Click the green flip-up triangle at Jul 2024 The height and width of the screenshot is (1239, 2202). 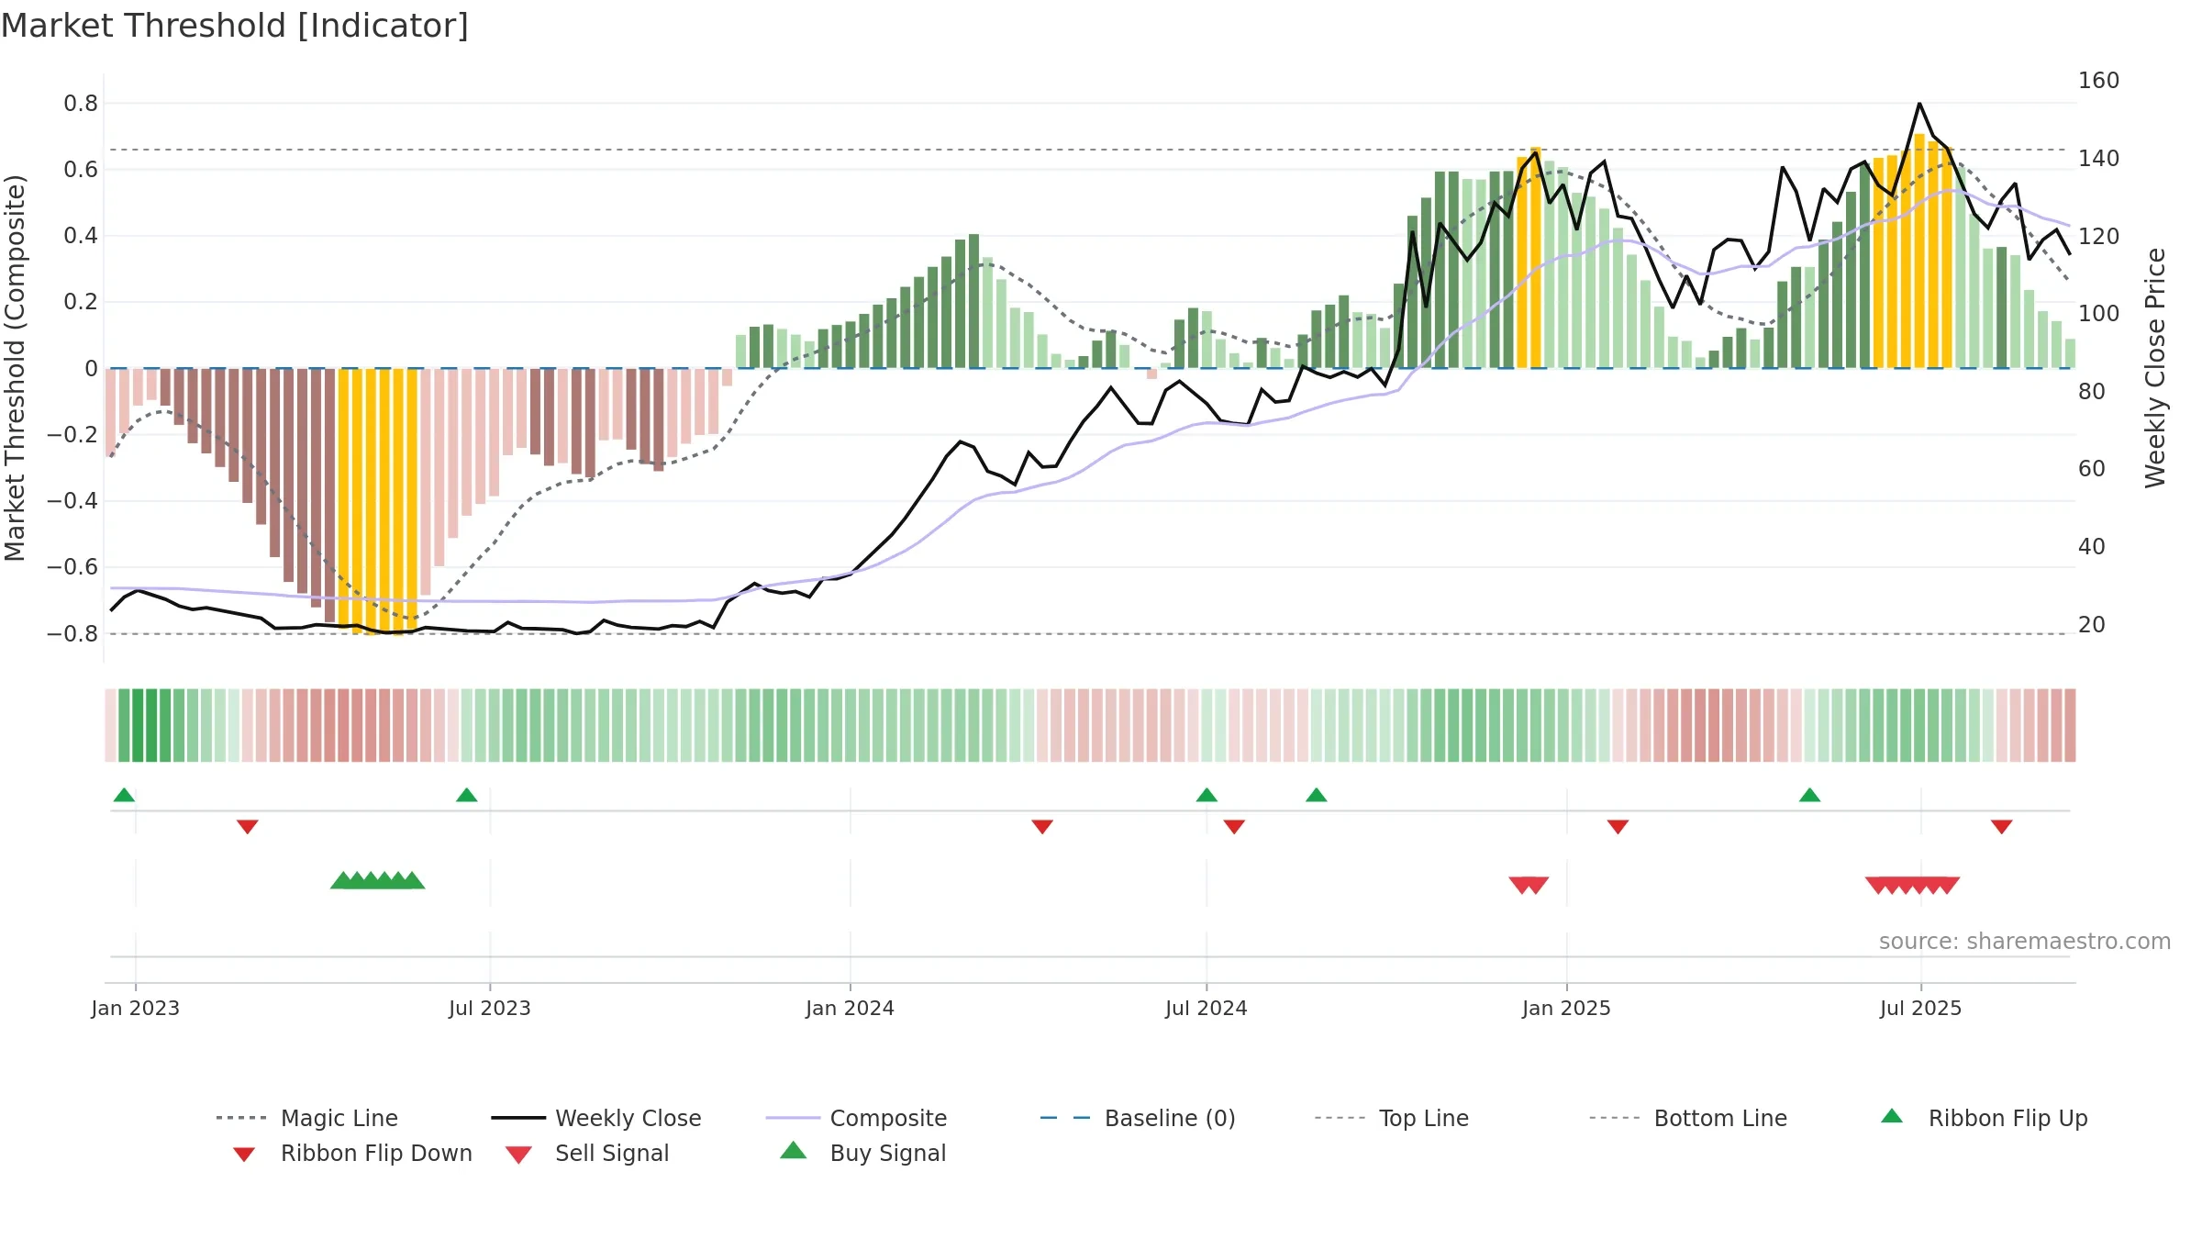(1207, 795)
